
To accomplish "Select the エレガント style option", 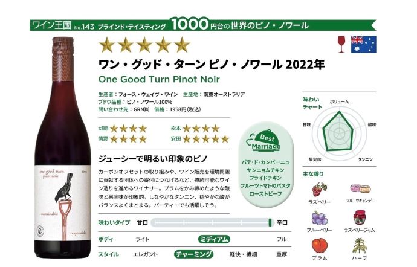I will (x=145, y=254).
